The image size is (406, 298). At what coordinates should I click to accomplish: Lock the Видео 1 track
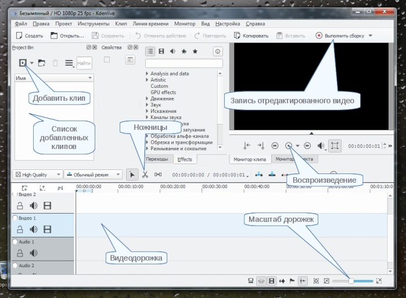point(20,229)
